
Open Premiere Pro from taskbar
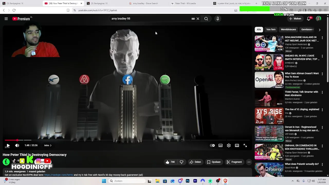[x=195, y=181]
